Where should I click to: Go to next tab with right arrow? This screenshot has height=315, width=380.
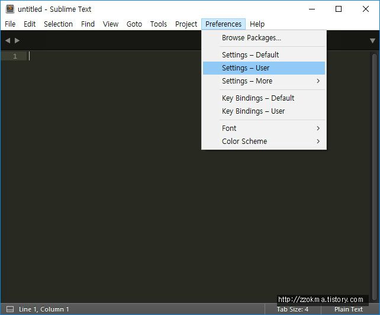pos(17,40)
